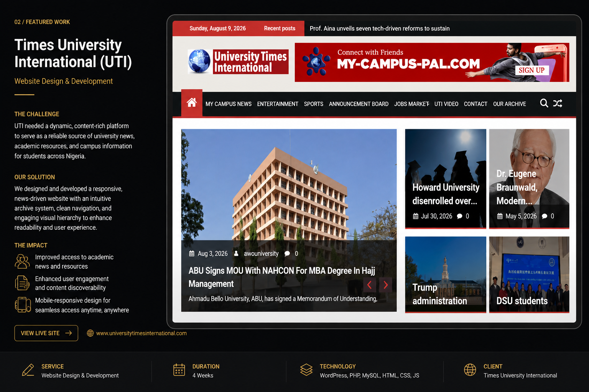Open Prof. Aina unveils ticker headline
The height and width of the screenshot is (392, 589).
coord(380,28)
